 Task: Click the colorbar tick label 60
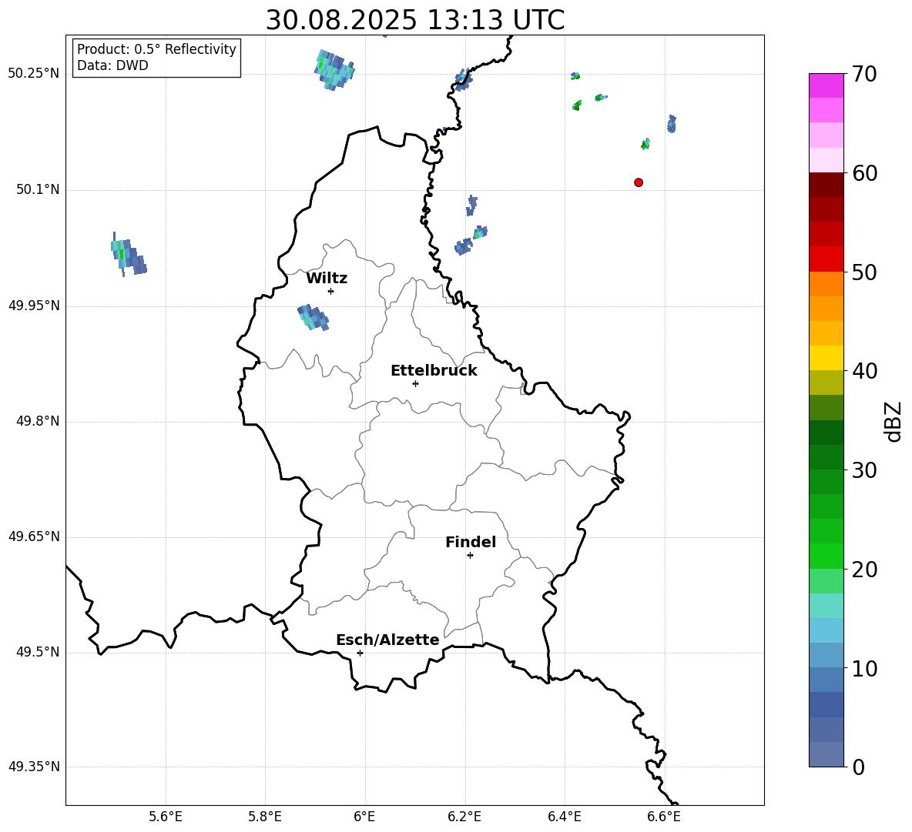pyautogui.click(x=864, y=173)
